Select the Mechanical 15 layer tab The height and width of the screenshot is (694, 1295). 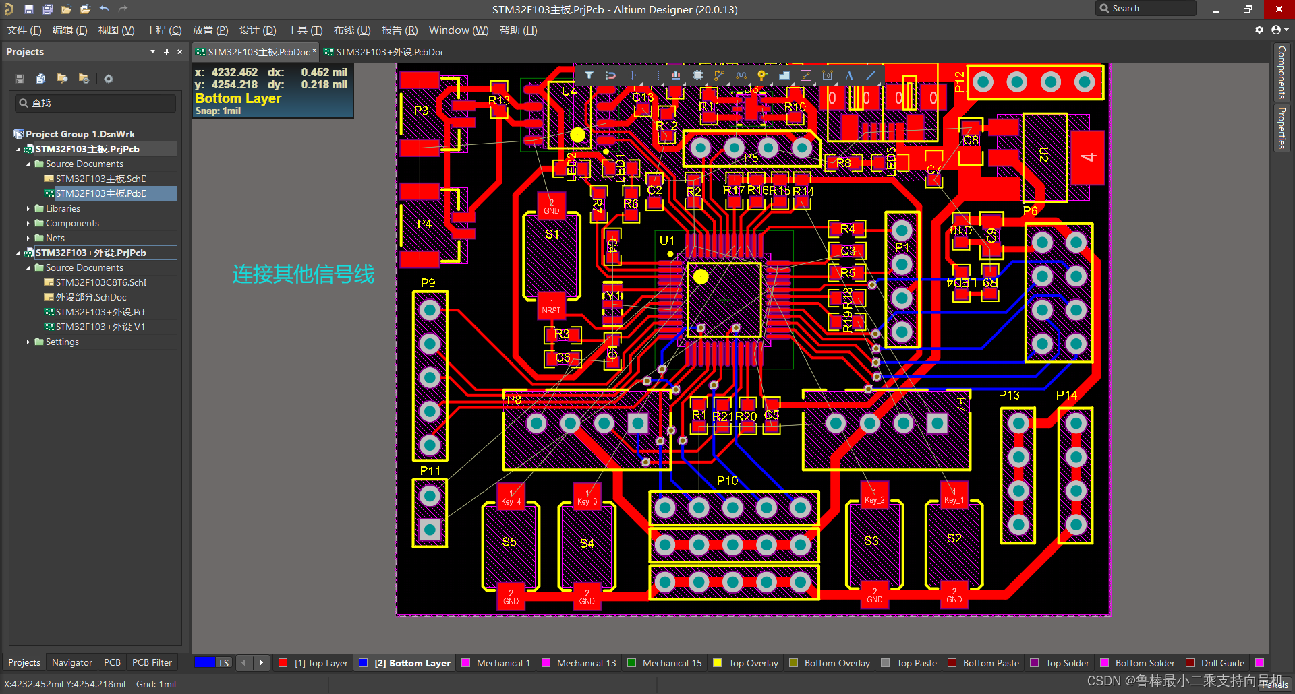tap(665, 663)
